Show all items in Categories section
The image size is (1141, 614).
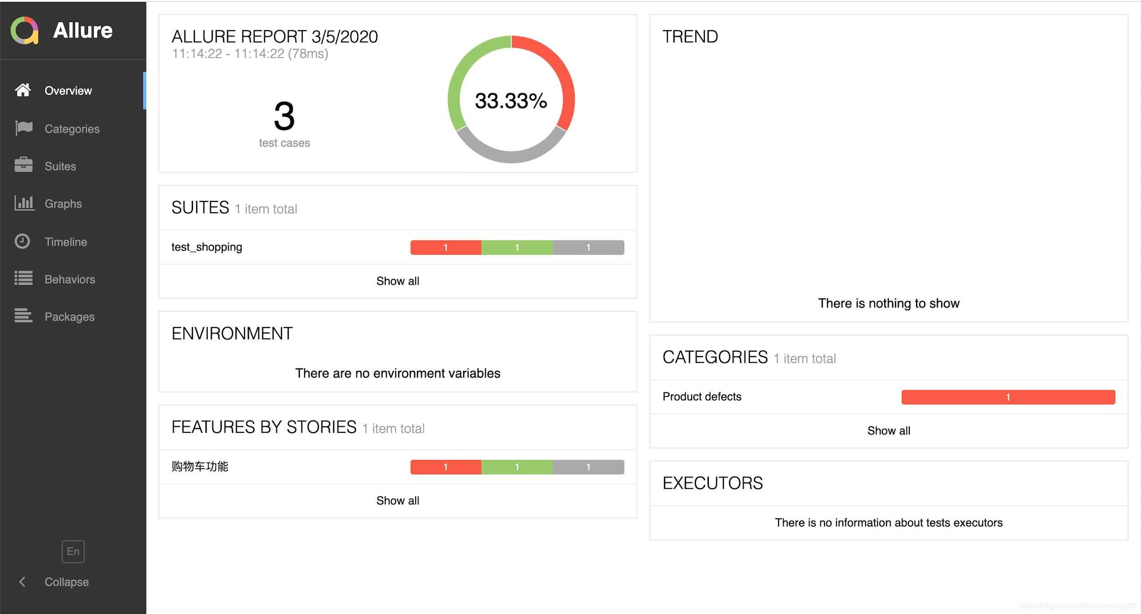point(888,431)
